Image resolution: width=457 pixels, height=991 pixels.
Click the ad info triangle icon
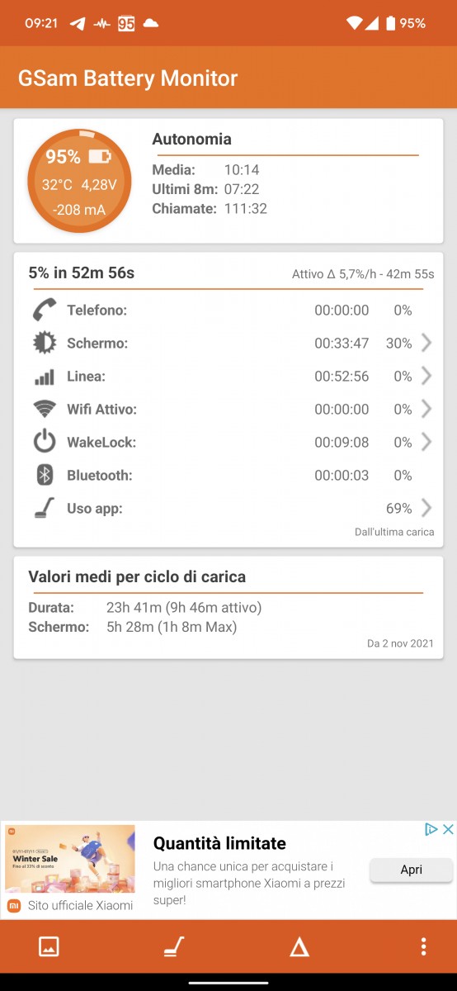point(431,829)
